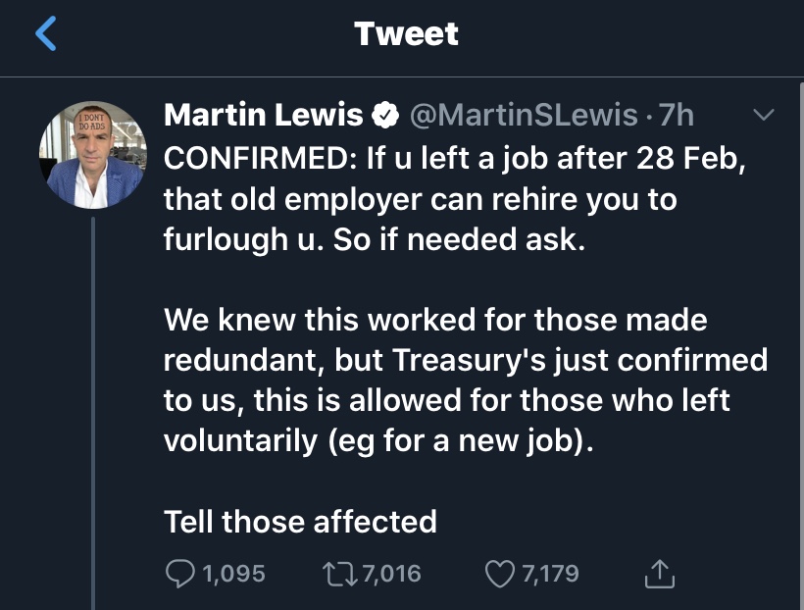The width and height of the screenshot is (804, 610).
Task: Click the word 'Treasury's' in the tweet
Action: (x=462, y=360)
